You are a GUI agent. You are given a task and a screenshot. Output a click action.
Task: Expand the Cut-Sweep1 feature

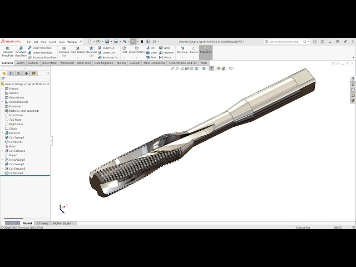coord(2,137)
